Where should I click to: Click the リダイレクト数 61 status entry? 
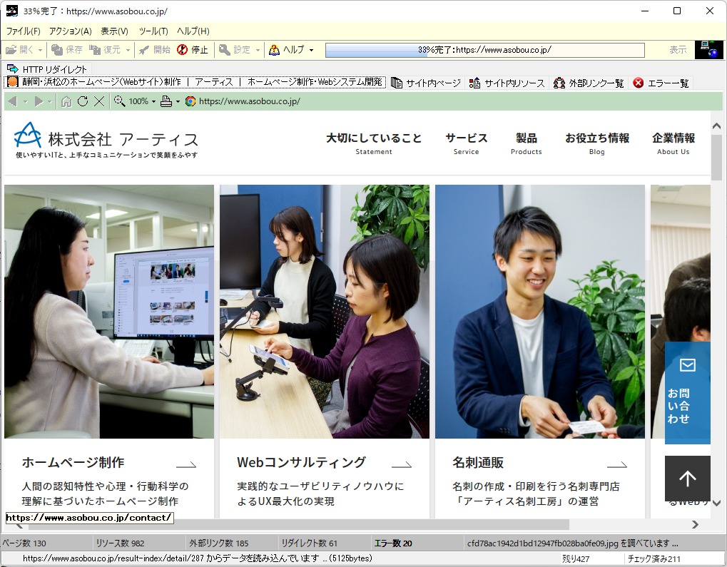pos(309,543)
